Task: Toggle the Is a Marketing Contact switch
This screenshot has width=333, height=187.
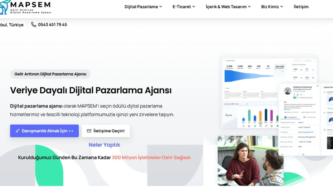Action: coord(295,98)
